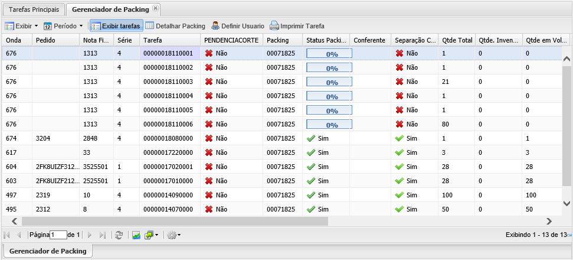
Task: Click the chart icon in the footer
Action: [x=136, y=235]
